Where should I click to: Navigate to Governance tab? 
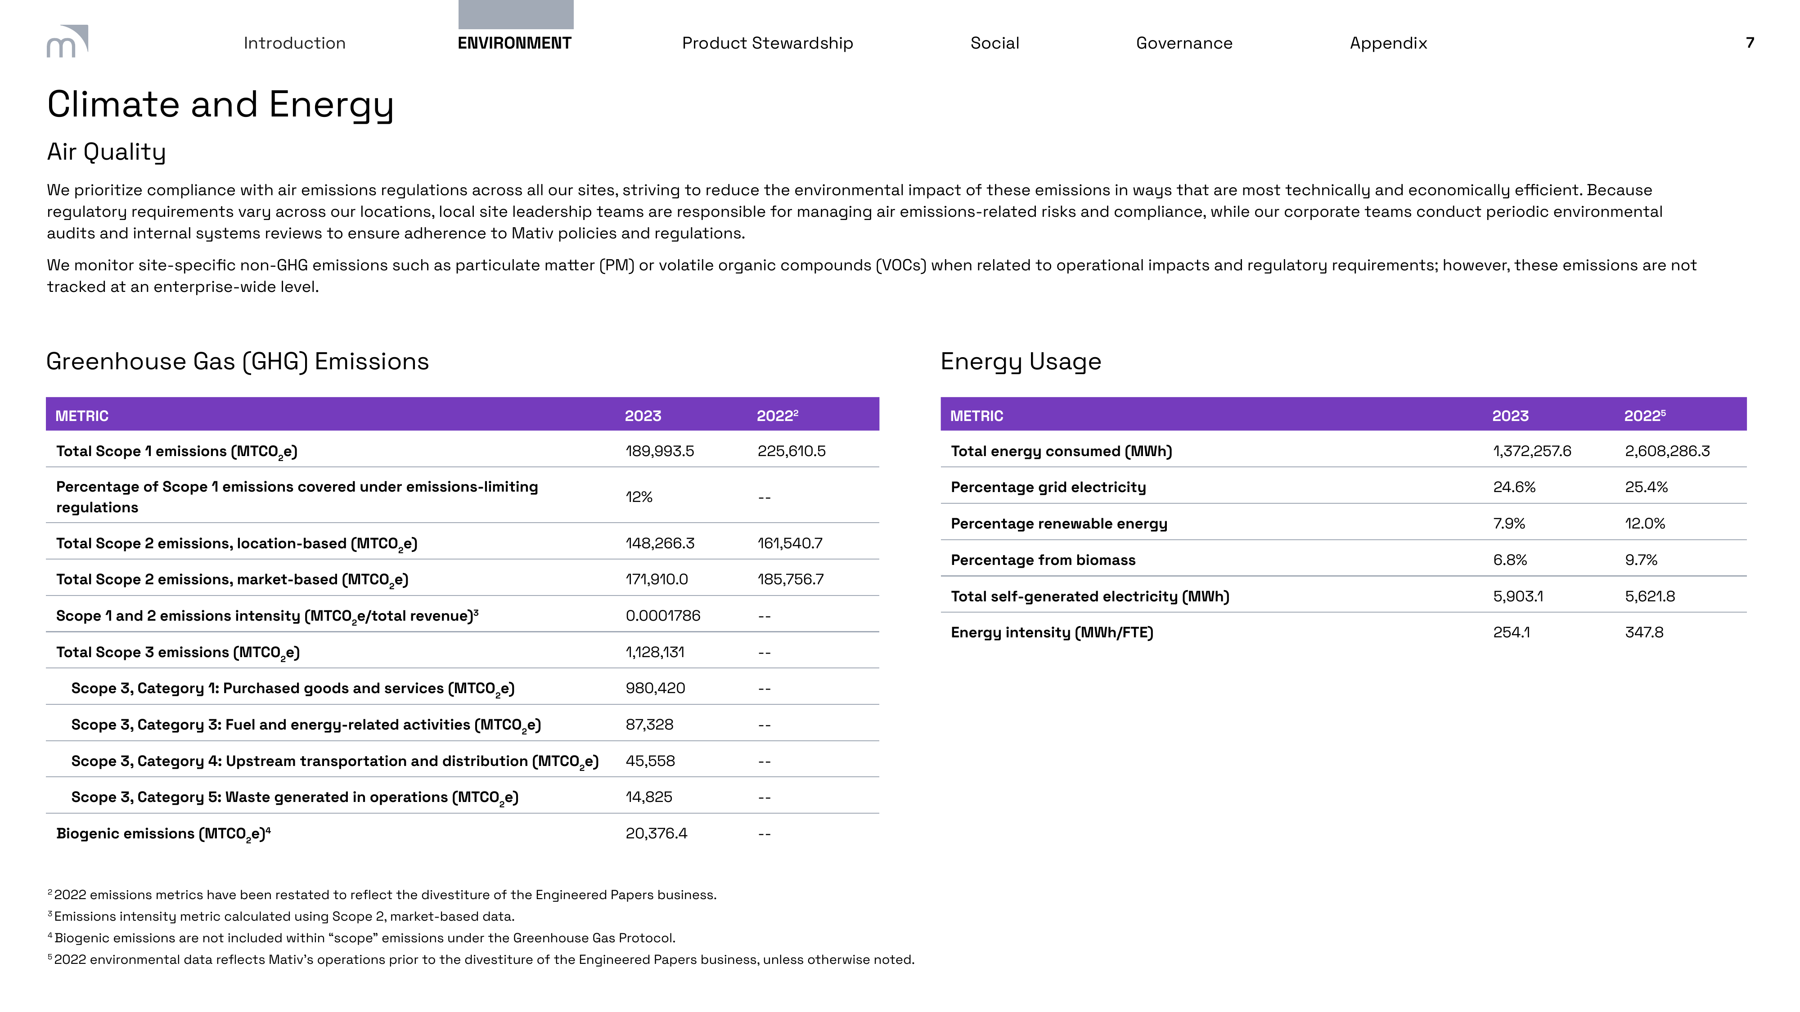pyautogui.click(x=1183, y=43)
